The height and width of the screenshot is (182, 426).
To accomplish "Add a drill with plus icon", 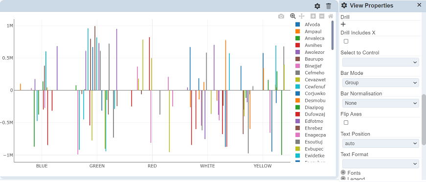I will [343, 24].
